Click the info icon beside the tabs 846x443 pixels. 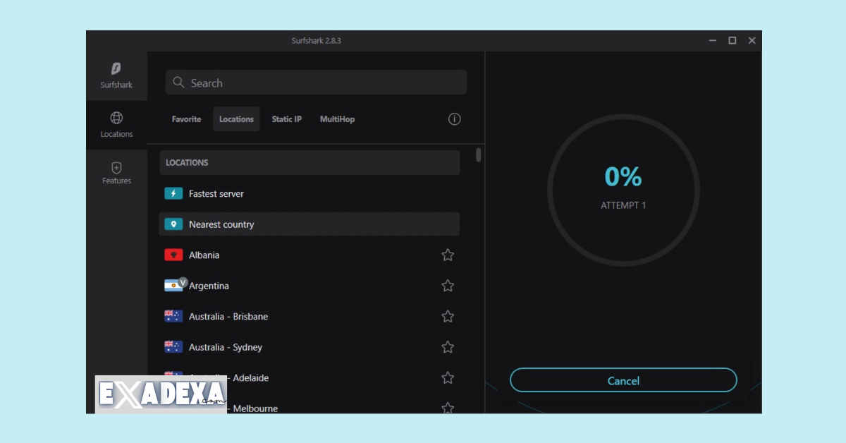pyautogui.click(x=454, y=119)
